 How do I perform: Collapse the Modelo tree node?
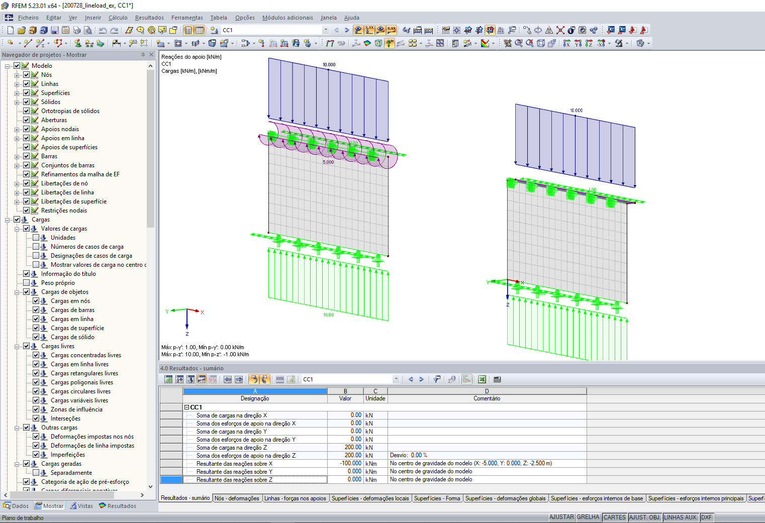[x=8, y=66]
